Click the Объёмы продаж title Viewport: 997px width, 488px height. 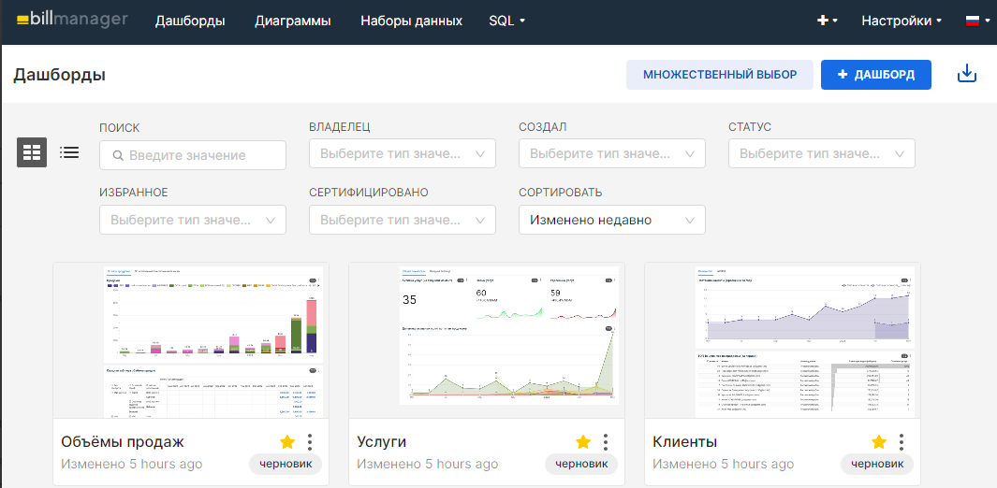click(x=123, y=442)
